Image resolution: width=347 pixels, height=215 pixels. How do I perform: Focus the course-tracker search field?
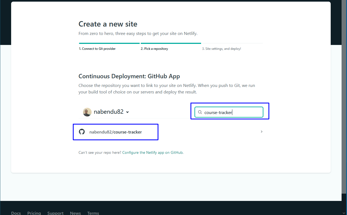[229, 112]
